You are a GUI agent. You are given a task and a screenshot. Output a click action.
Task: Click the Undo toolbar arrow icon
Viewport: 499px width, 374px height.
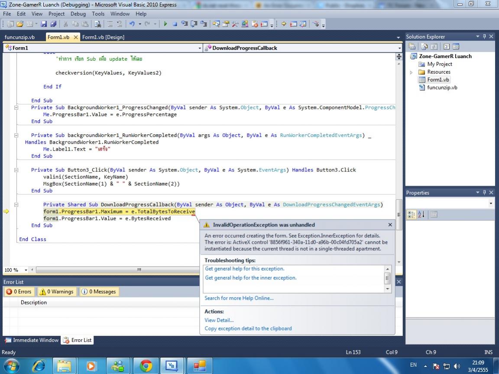pyautogui.click(x=132, y=24)
